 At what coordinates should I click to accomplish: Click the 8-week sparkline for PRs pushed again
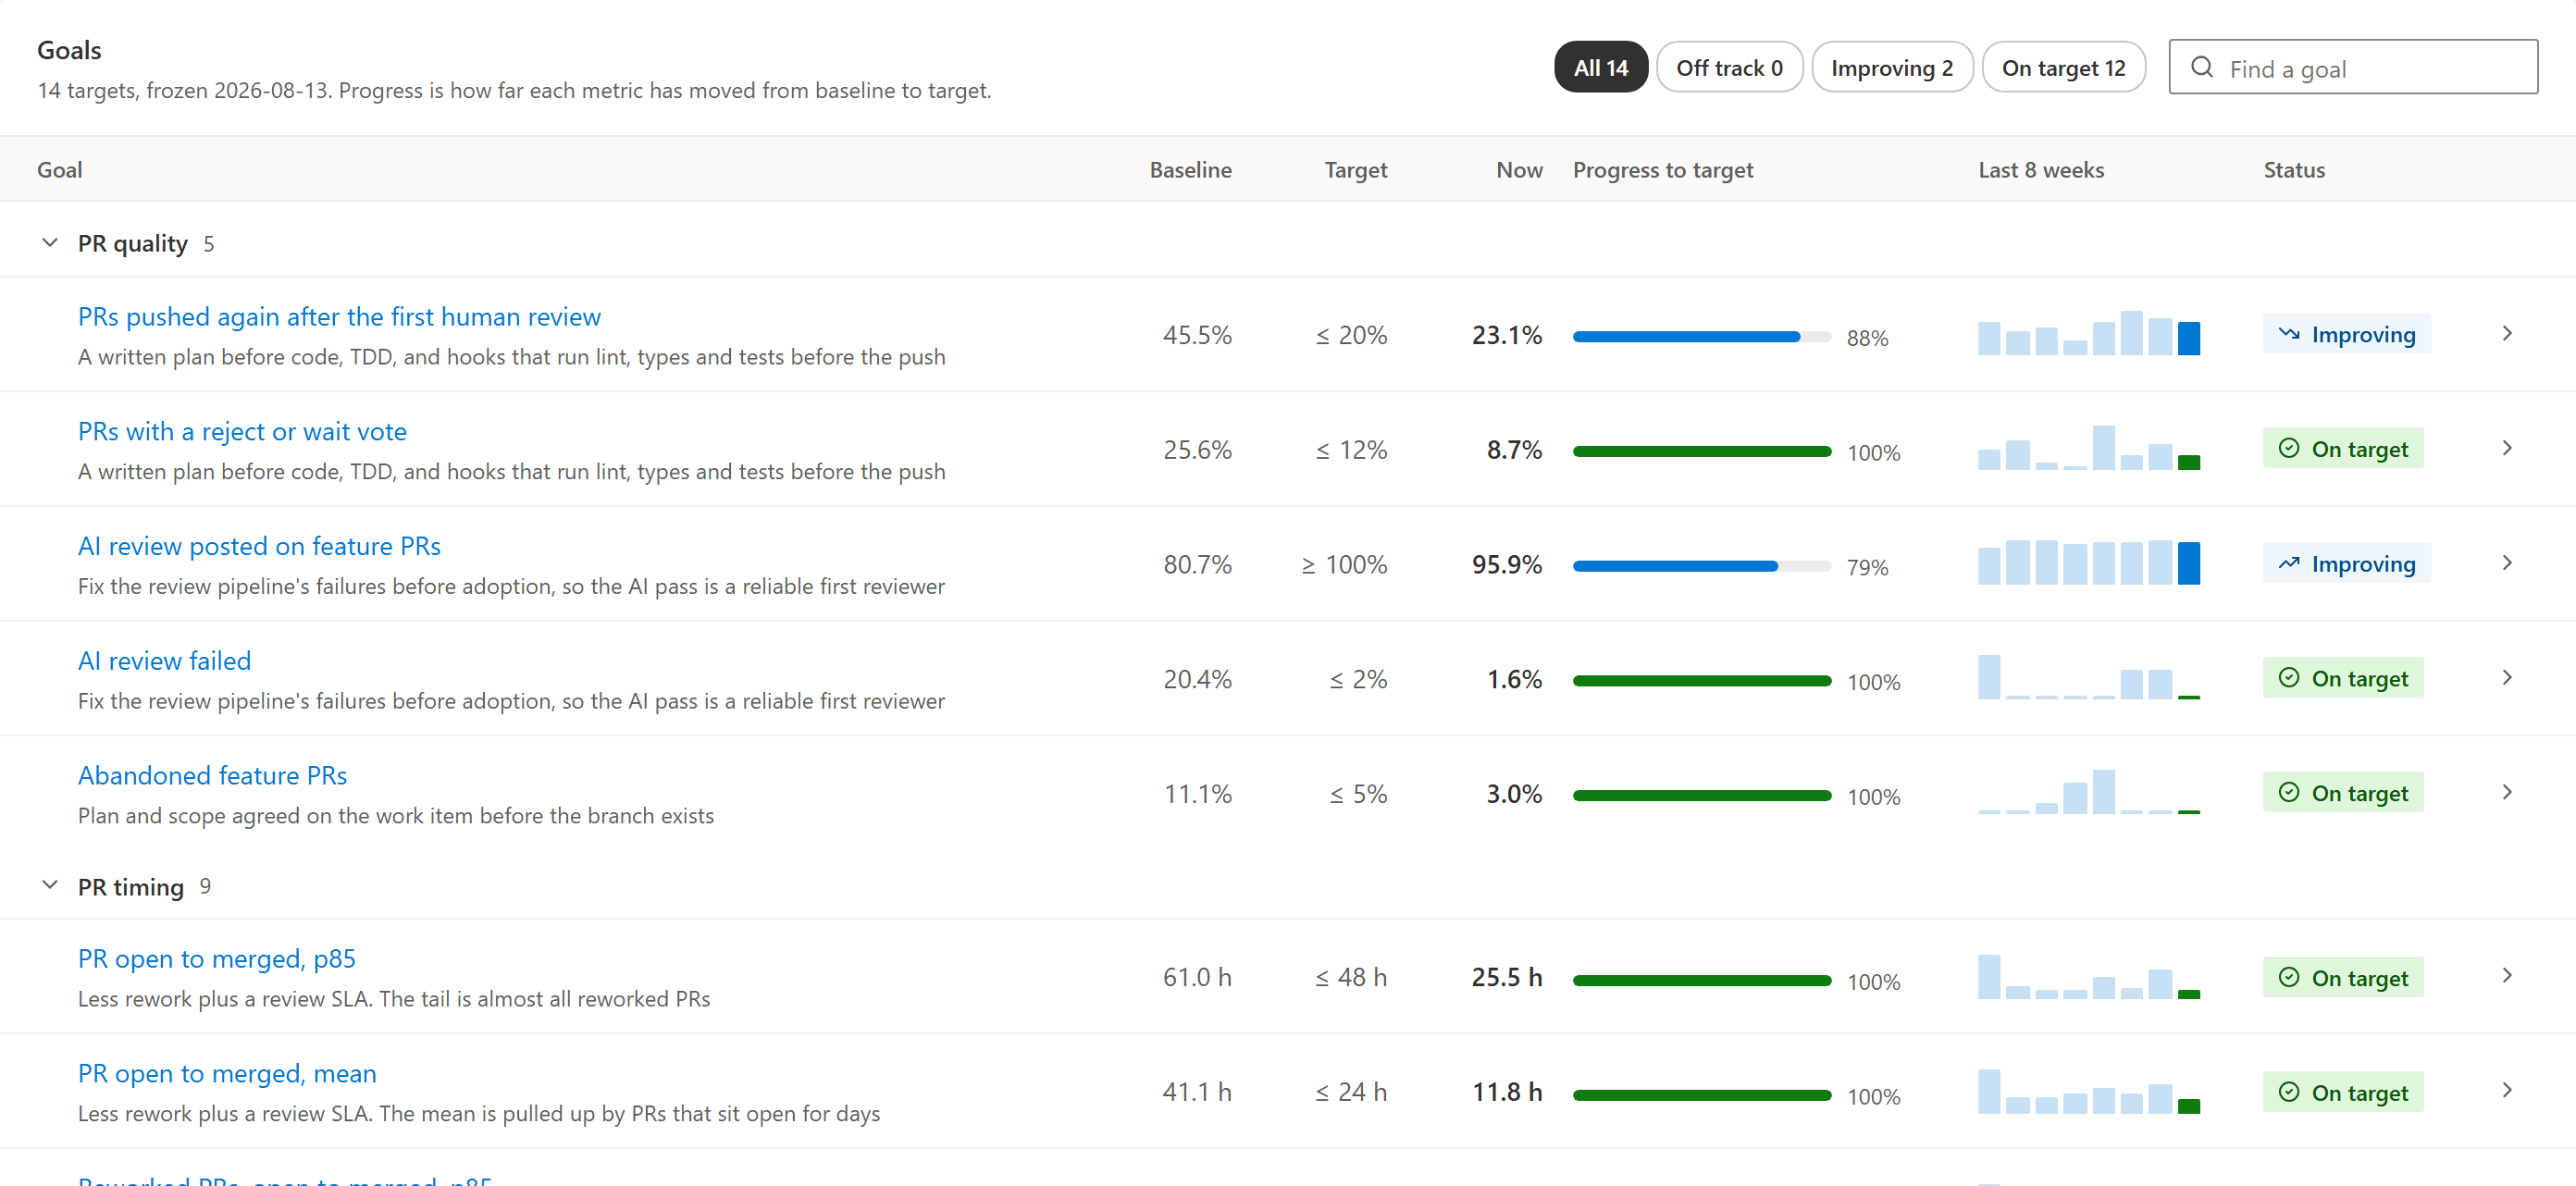tap(2088, 333)
